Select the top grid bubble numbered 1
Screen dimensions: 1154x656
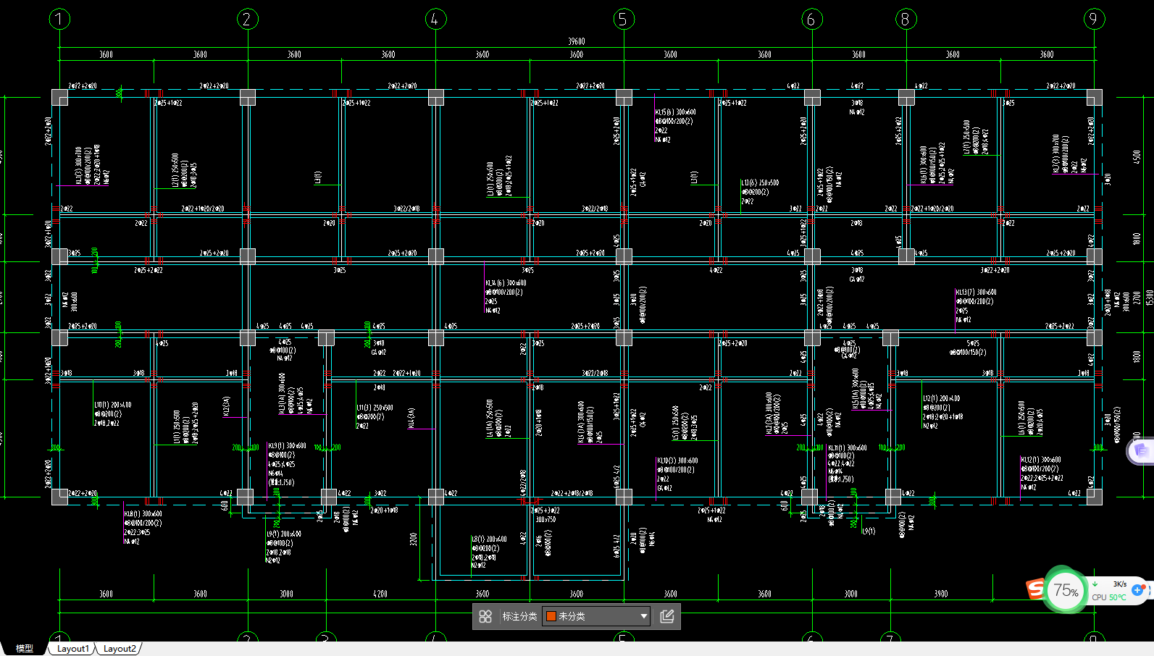[x=59, y=19]
